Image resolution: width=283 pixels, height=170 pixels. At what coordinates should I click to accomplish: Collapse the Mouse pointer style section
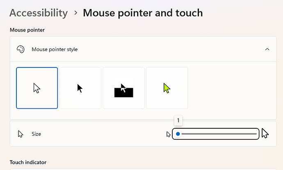(x=267, y=49)
